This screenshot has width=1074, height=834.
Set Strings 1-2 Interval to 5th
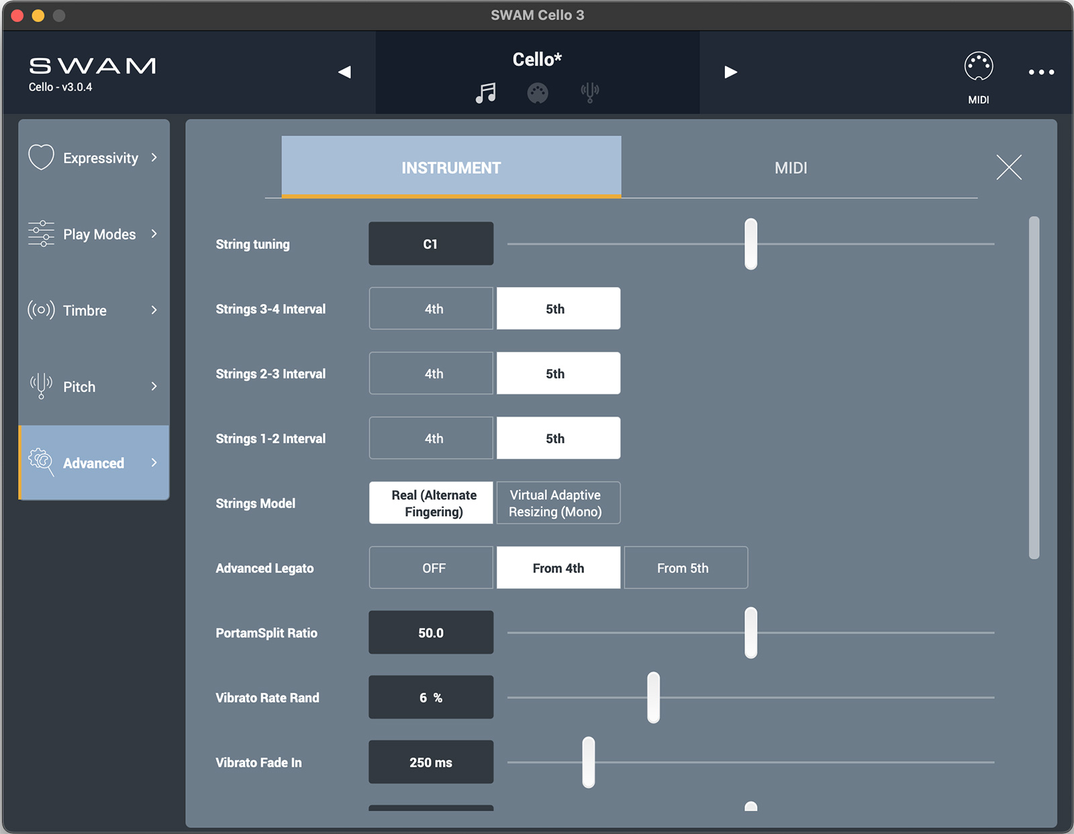tap(558, 438)
